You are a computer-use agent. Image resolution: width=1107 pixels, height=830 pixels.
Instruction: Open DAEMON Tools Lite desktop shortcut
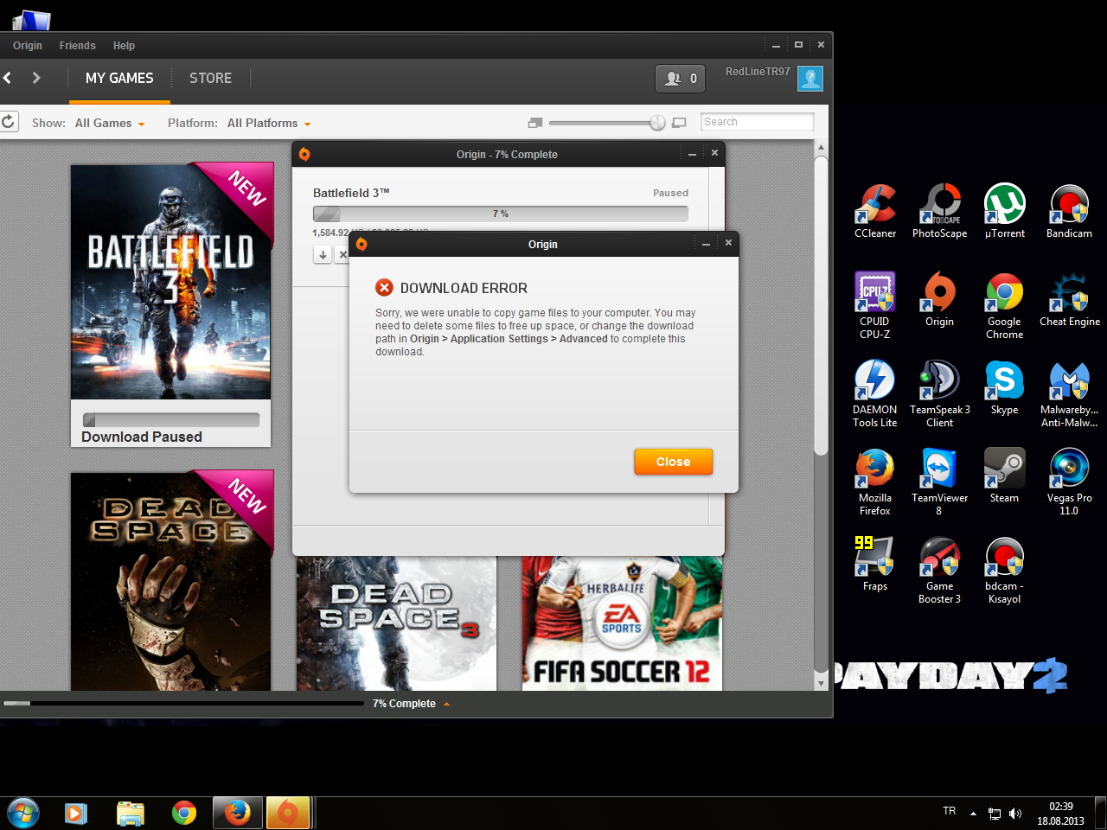(875, 393)
